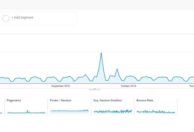Click the October 2019 axis label
Screen dimensions: 194x132
(128, 86)
